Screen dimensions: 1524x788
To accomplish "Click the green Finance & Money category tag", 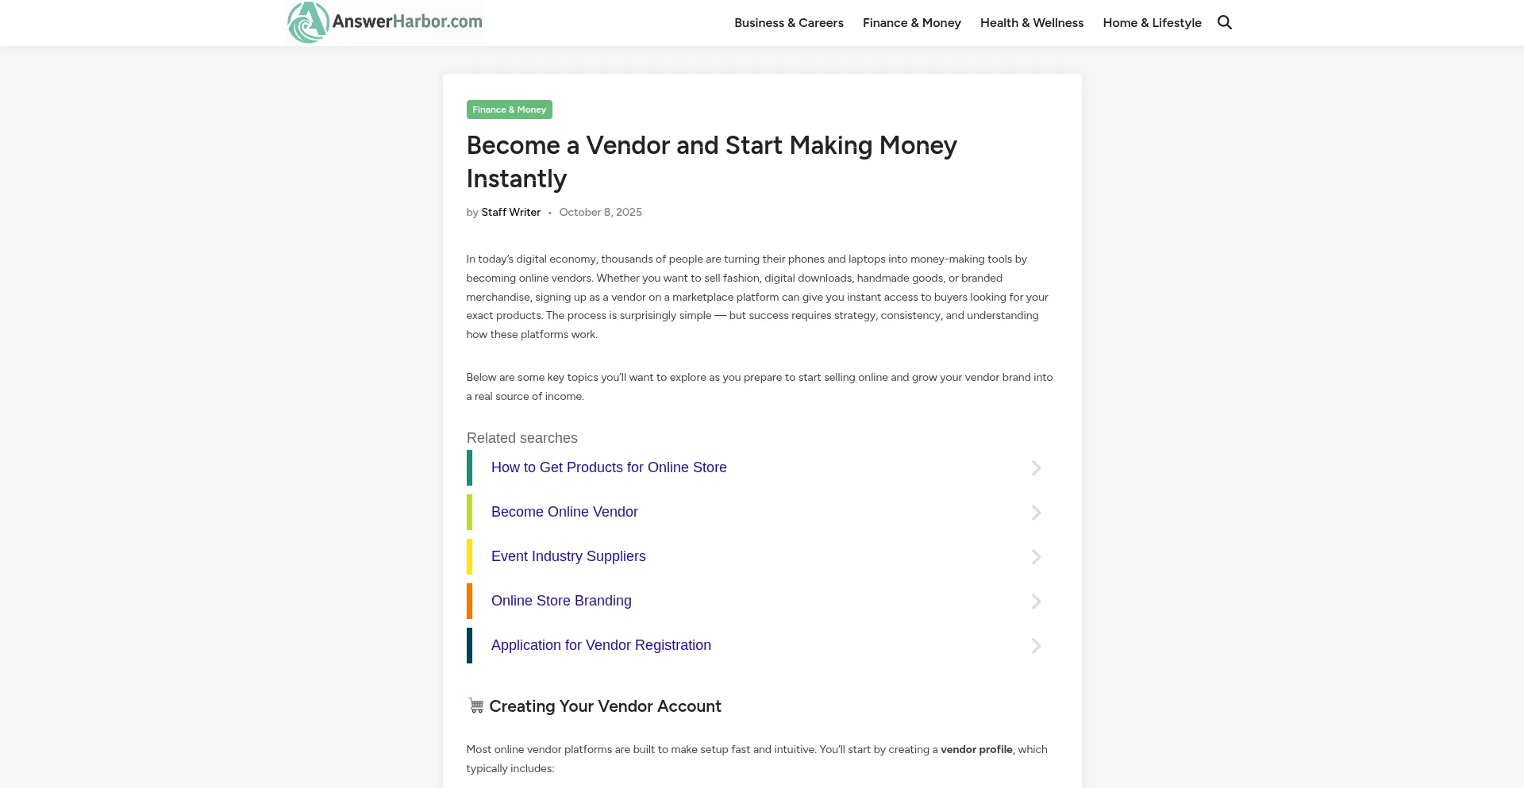I will point(509,110).
